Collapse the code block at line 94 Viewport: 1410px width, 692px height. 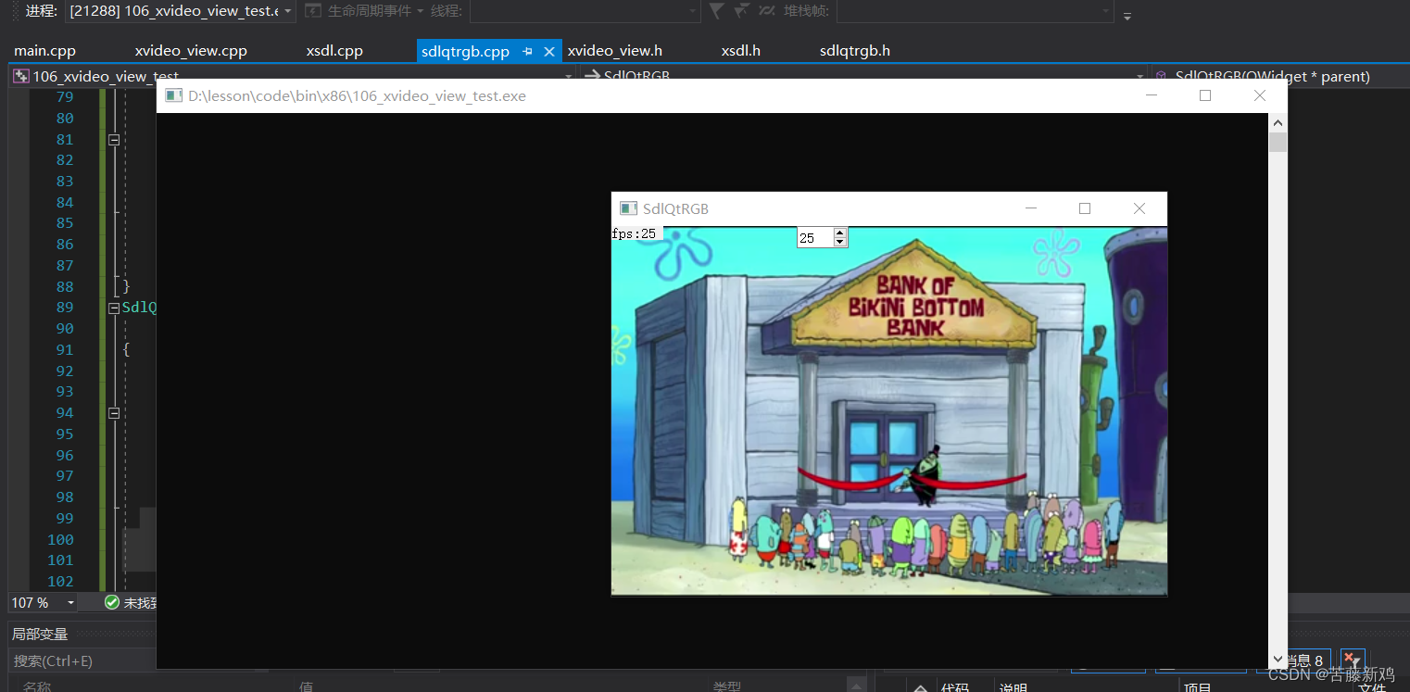(114, 413)
